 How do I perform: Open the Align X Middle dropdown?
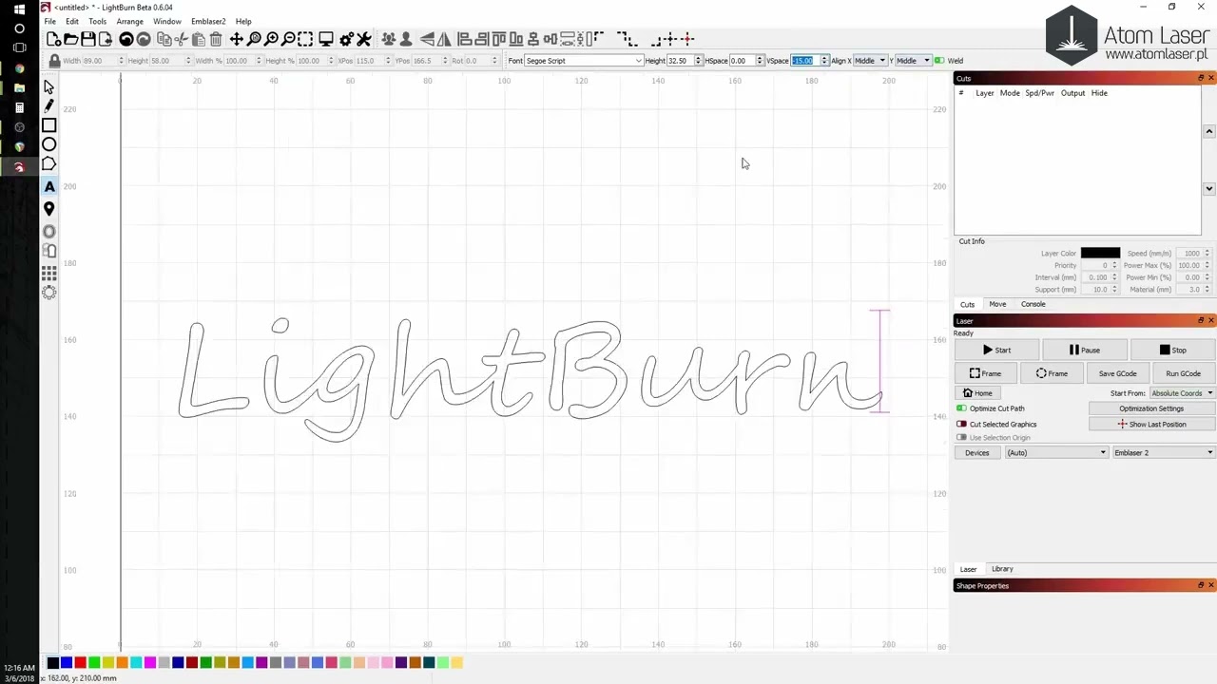click(870, 61)
